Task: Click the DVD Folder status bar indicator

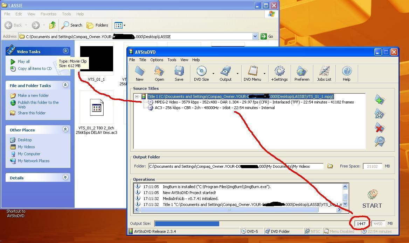Action: click(x=277, y=231)
